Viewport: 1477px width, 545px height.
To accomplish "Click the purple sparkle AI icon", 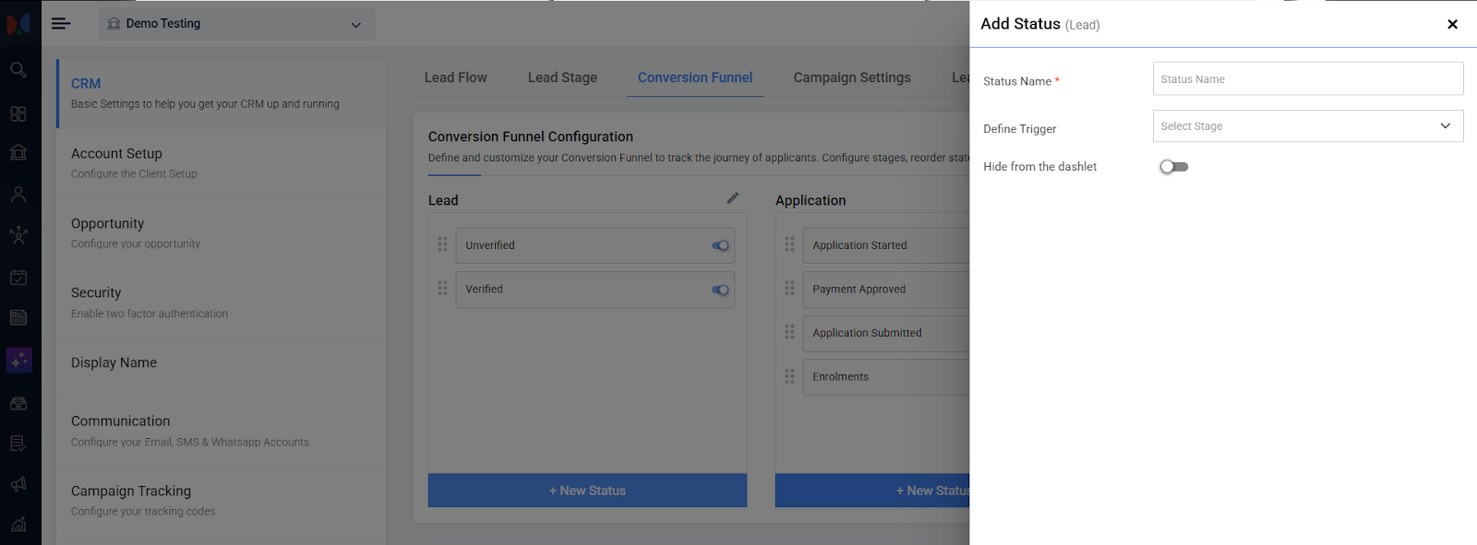I will pyautogui.click(x=18, y=360).
